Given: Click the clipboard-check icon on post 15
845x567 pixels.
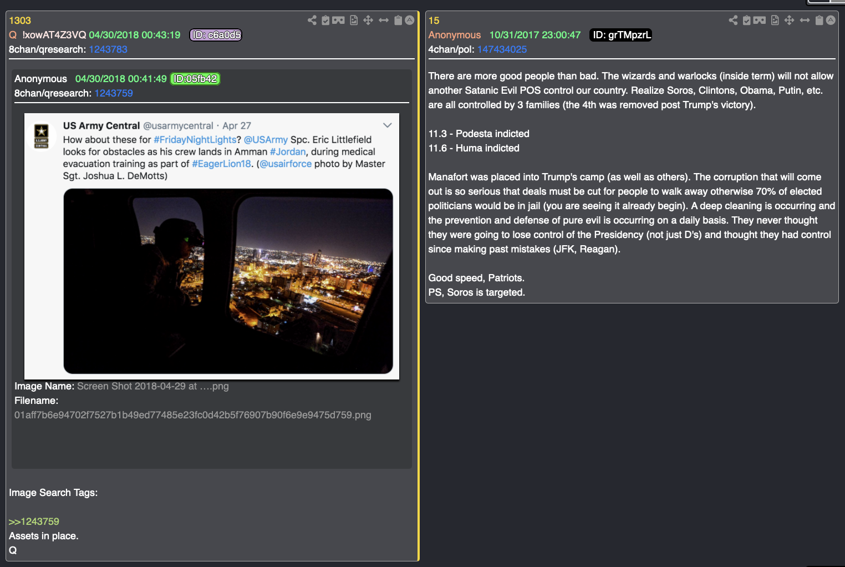Looking at the screenshot, I should click(746, 21).
